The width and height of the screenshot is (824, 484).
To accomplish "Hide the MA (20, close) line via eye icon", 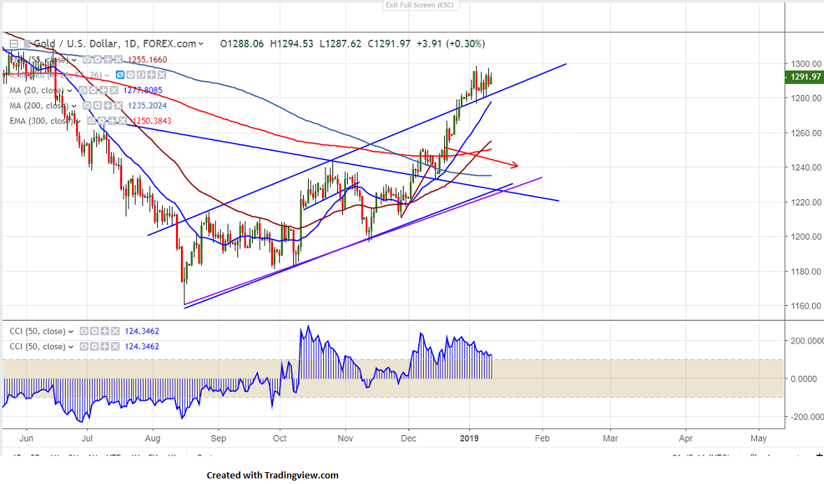I will click(x=82, y=90).
